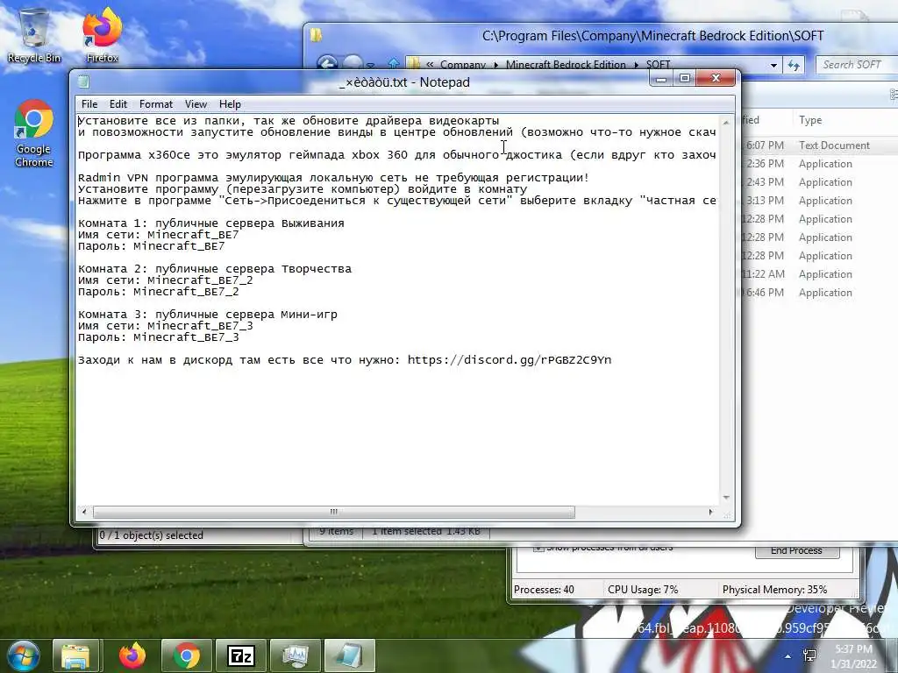This screenshot has width=898, height=673.
Task: Open the Notepad File menu
Action: (89, 104)
